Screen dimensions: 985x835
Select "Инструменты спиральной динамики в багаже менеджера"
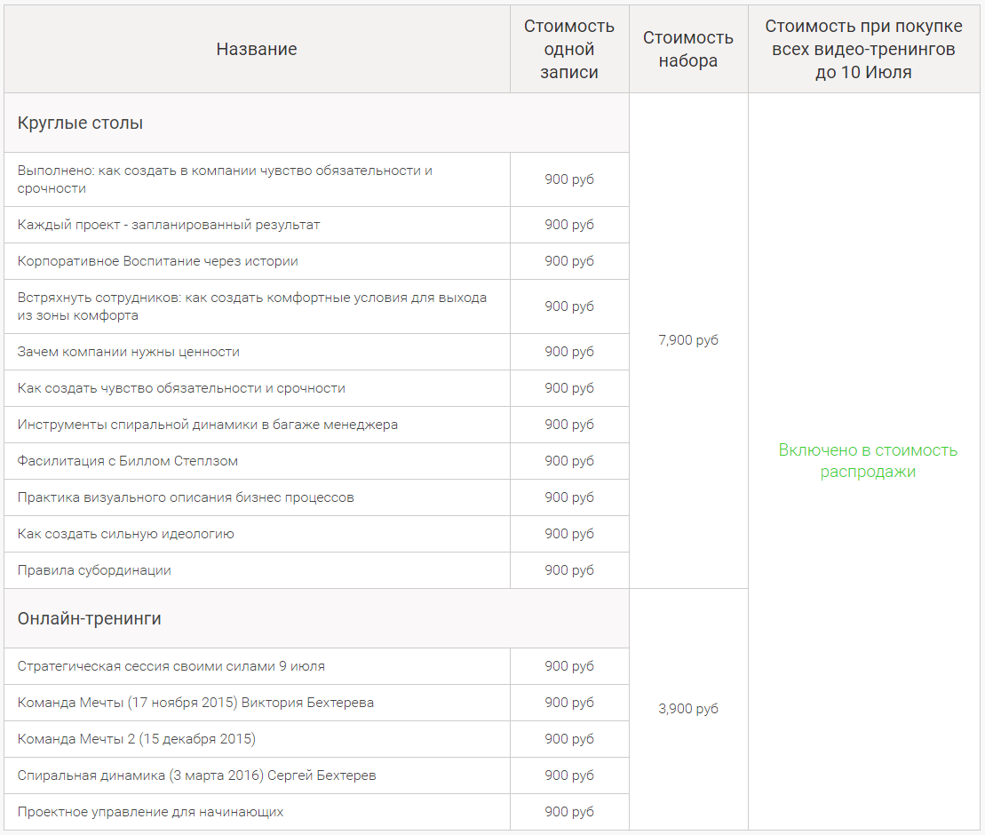[208, 425]
